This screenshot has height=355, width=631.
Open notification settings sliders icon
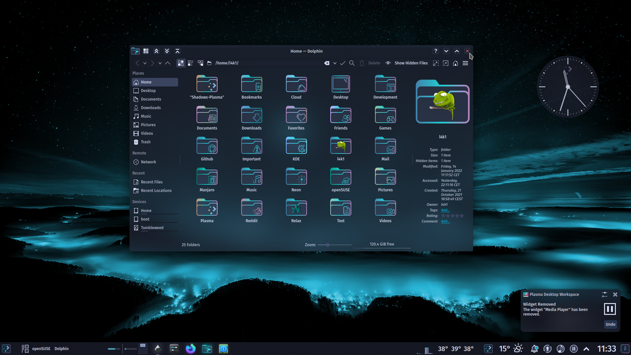click(x=605, y=295)
